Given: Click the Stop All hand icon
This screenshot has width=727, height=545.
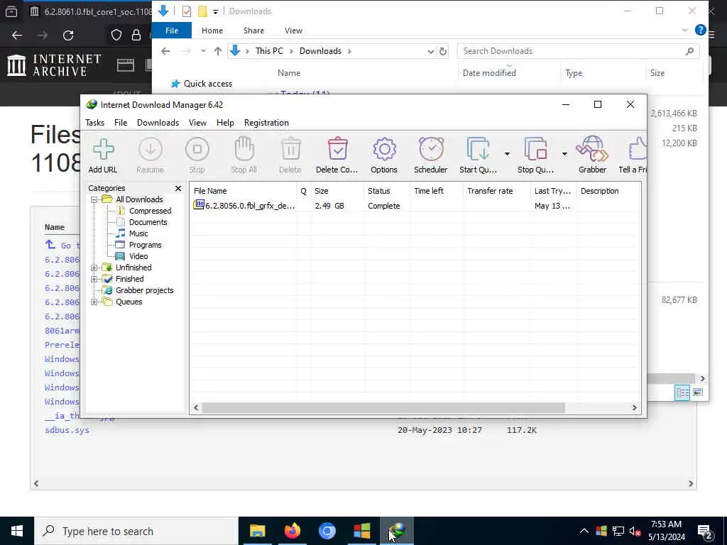Looking at the screenshot, I should click(x=244, y=155).
